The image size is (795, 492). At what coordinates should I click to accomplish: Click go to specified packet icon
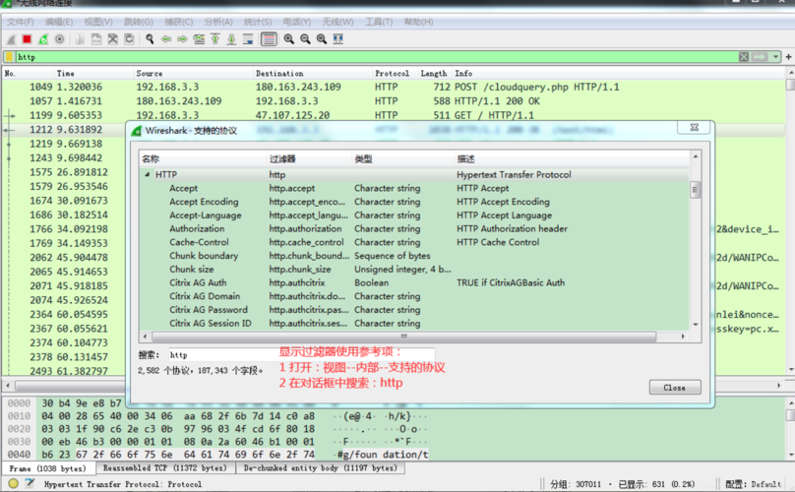(x=199, y=39)
